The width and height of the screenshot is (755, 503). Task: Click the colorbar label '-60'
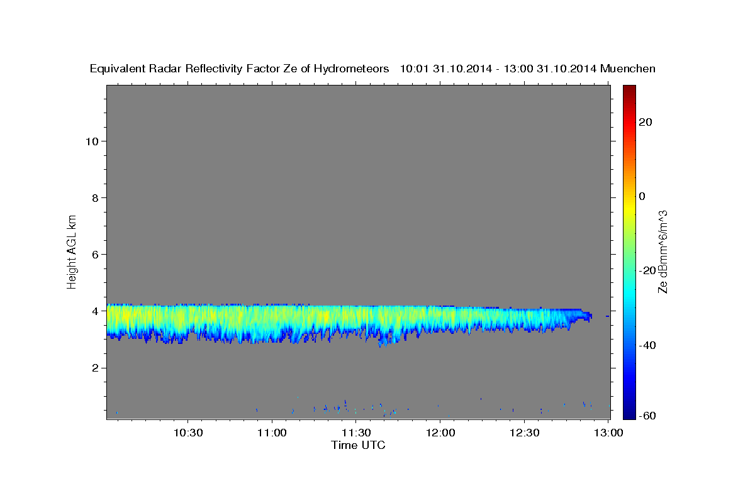pyautogui.click(x=648, y=416)
